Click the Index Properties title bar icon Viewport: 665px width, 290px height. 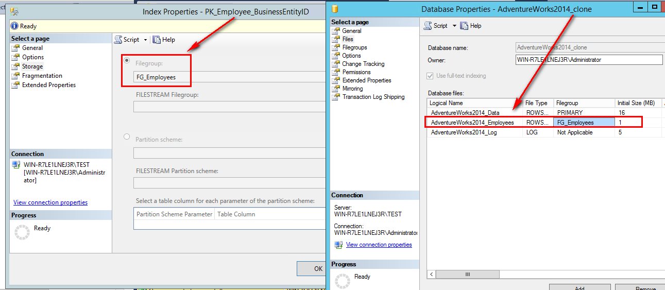(14, 11)
